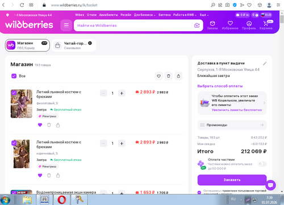Delete the brown linen suit
Image resolution: width=284 pixels, height=205 pixels.
pyautogui.click(x=49, y=176)
